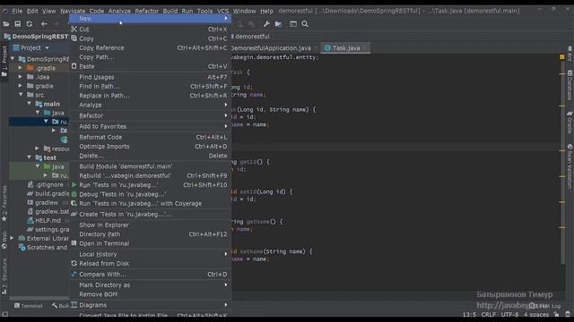Screen dimensions: 574x322
Task: Open Local History submenu
Action: [150, 254]
